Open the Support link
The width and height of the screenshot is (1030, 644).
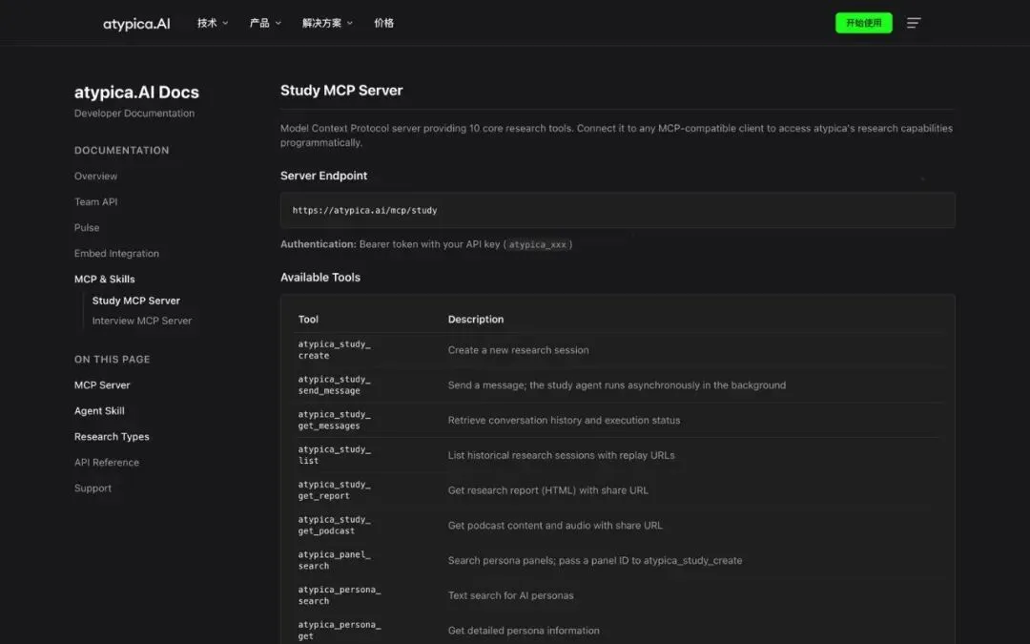(93, 488)
